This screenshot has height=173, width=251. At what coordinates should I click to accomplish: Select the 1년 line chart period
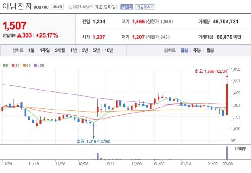point(74,50)
